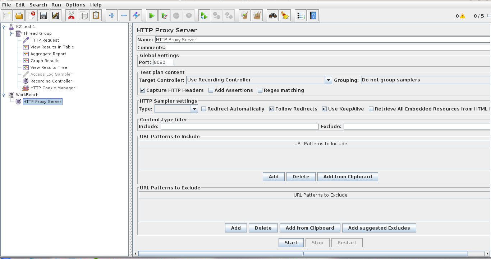Start the test with the green play icon
The height and width of the screenshot is (259, 491).
click(x=152, y=15)
